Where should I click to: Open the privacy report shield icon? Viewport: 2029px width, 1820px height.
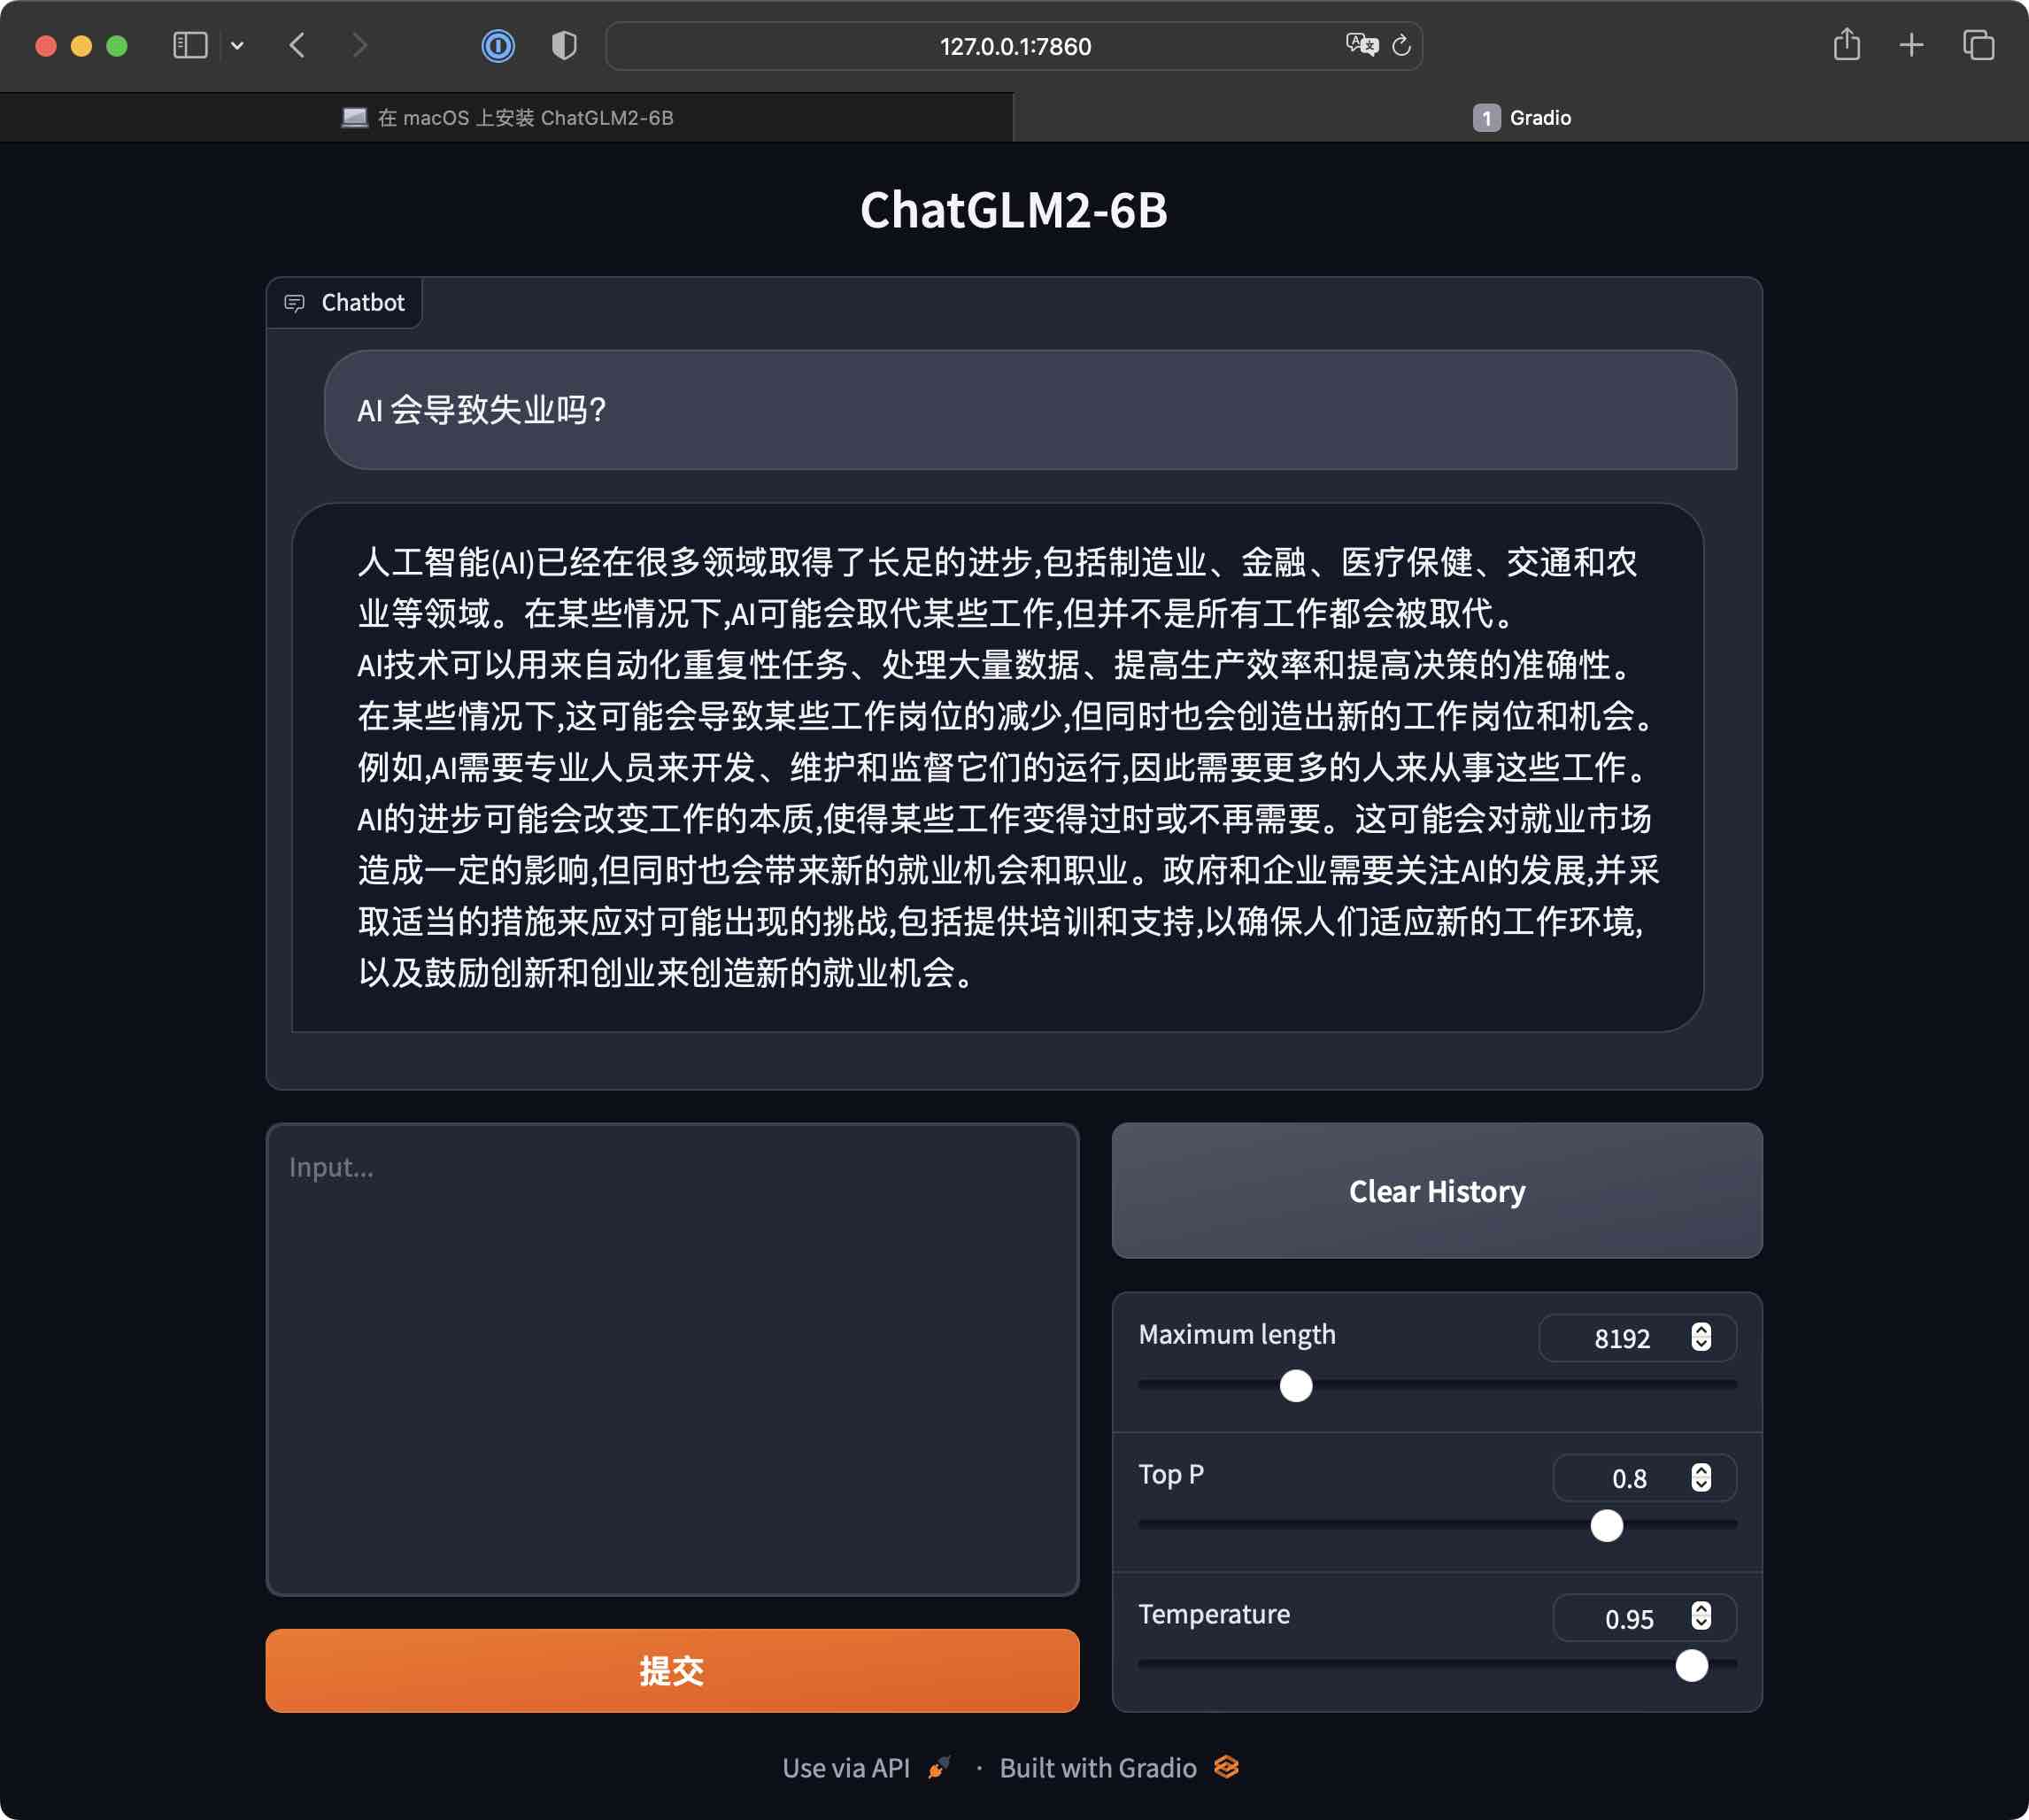coord(564,46)
